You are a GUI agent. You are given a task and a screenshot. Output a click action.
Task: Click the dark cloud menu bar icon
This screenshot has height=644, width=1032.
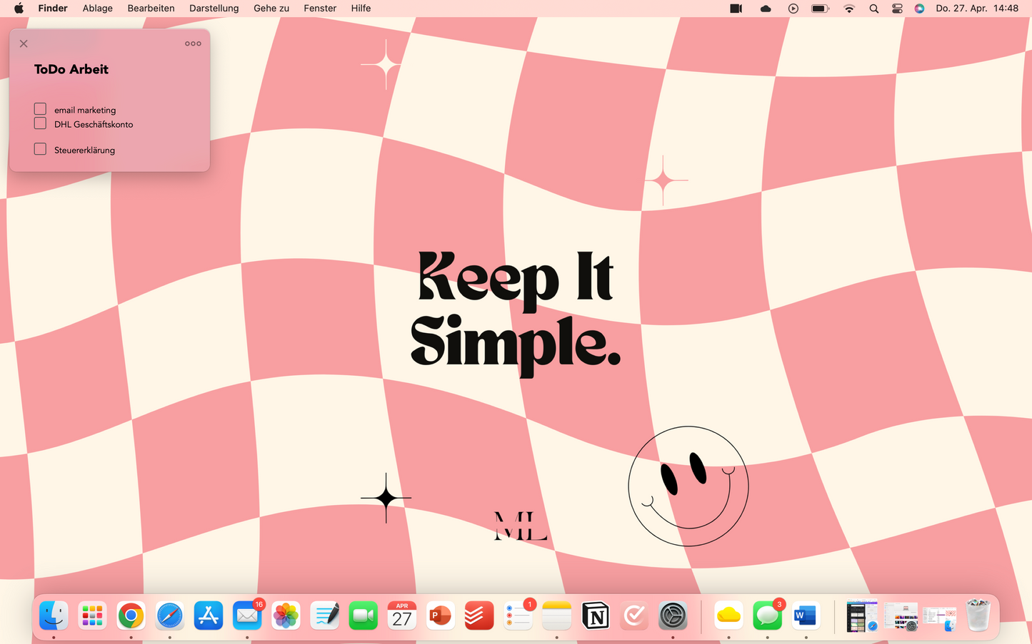pos(766,9)
